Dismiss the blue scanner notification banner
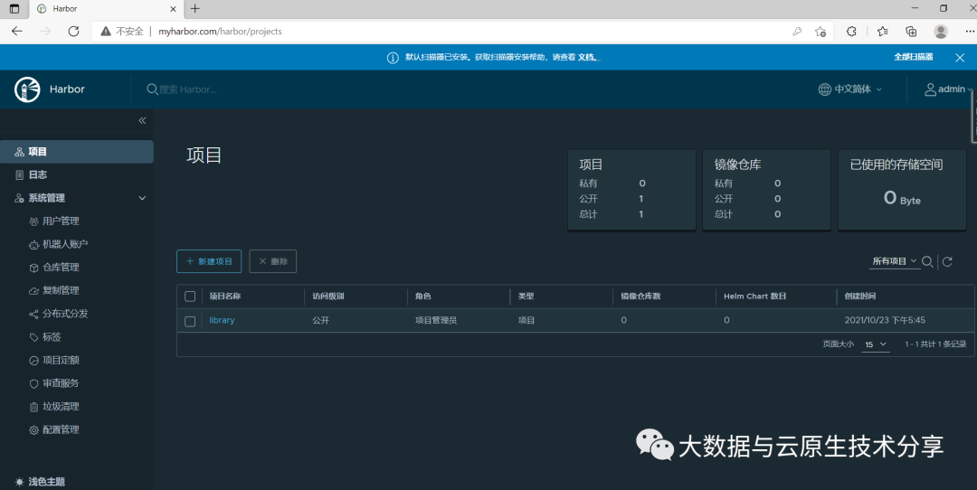Image resolution: width=977 pixels, height=490 pixels. click(x=960, y=57)
